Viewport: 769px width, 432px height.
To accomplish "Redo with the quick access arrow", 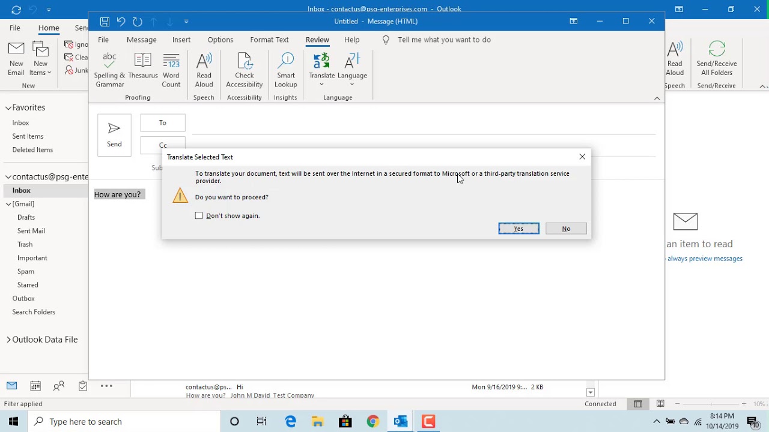I will 138,21.
